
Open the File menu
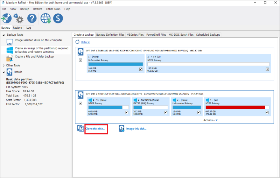pyautogui.click(x=4, y=9)
